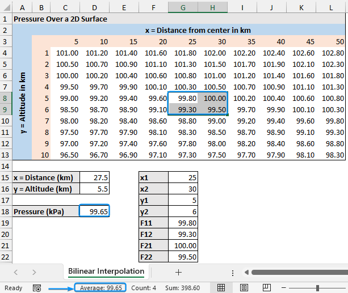The image size is (348, 293).
Task: Select cell C13 containing 96.50
Action: tap(65, 155)
